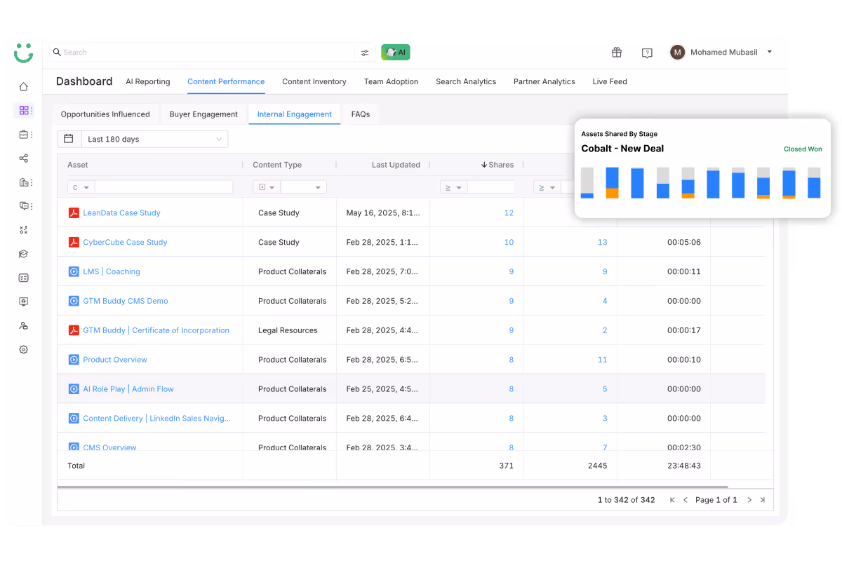This screenshot has width=842, height=561.
Task: Open GTM Buddy CMS Demo asset
Action: (126, 301)
